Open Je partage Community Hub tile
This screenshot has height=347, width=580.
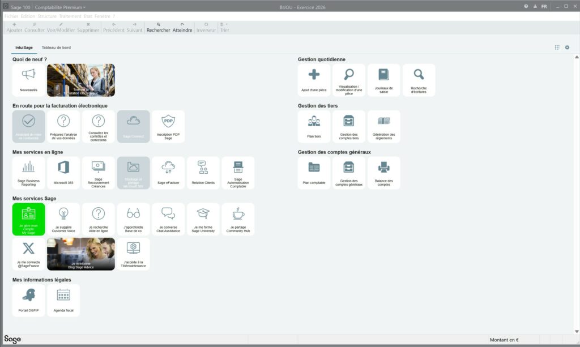pyautogui.click(x=238, y=219)
